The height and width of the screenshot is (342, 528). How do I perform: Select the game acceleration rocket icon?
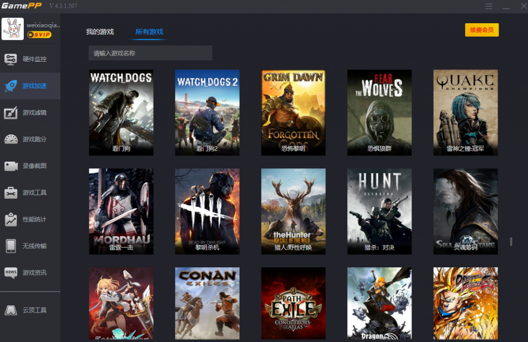pos(11,85)
